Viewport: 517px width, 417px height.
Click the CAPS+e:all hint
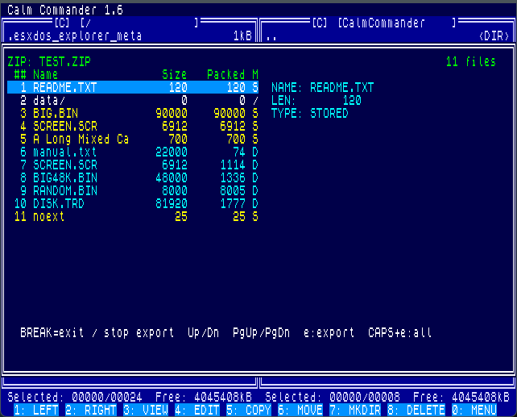[400, 332]
